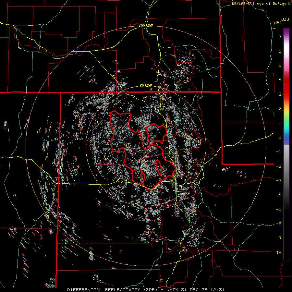292x292 pixels.
Task: Click the -1 value on color scale
Action: click(x=279, y=152)
